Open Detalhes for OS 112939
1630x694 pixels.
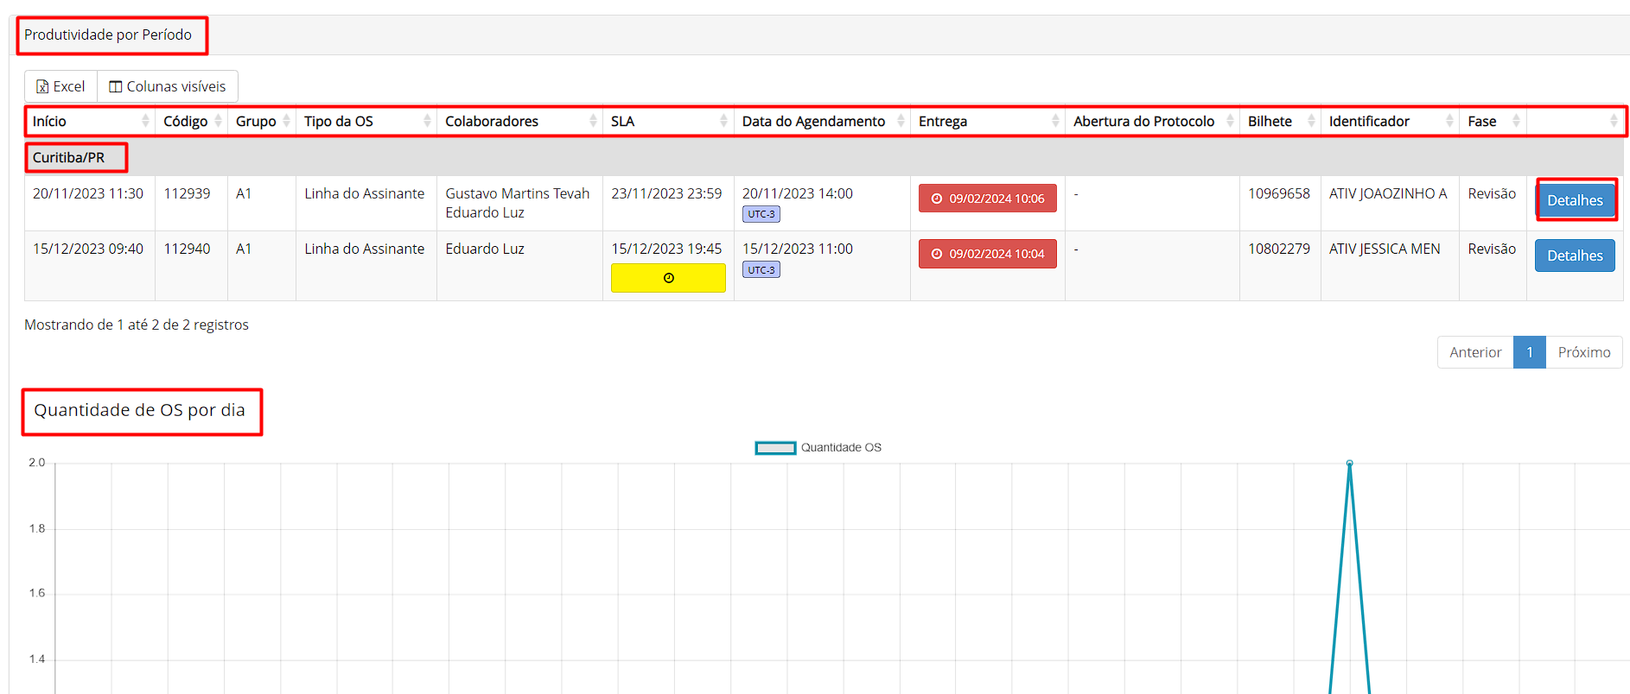(x=1574, y=200)
